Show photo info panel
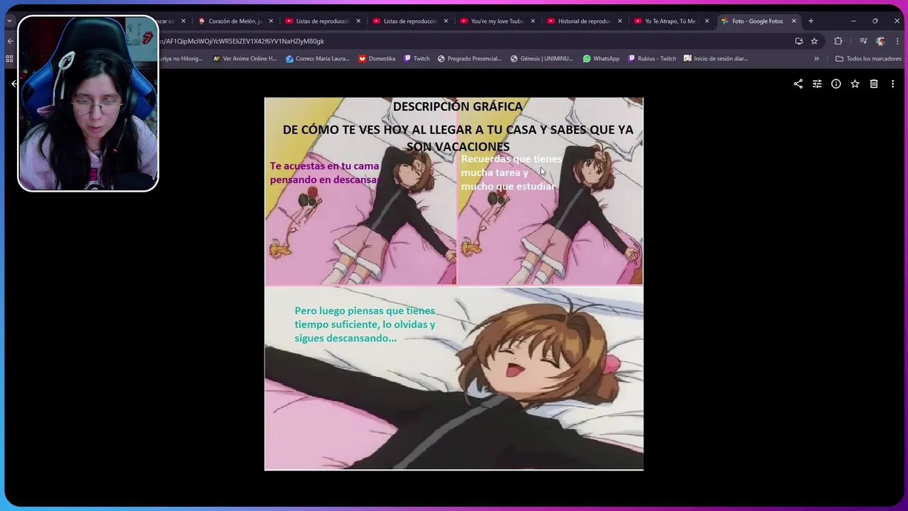Screen dimensions: 908x511 point(836,84)
